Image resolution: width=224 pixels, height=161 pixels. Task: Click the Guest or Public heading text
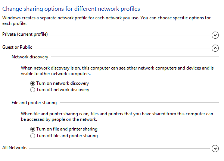click(17, 47)
